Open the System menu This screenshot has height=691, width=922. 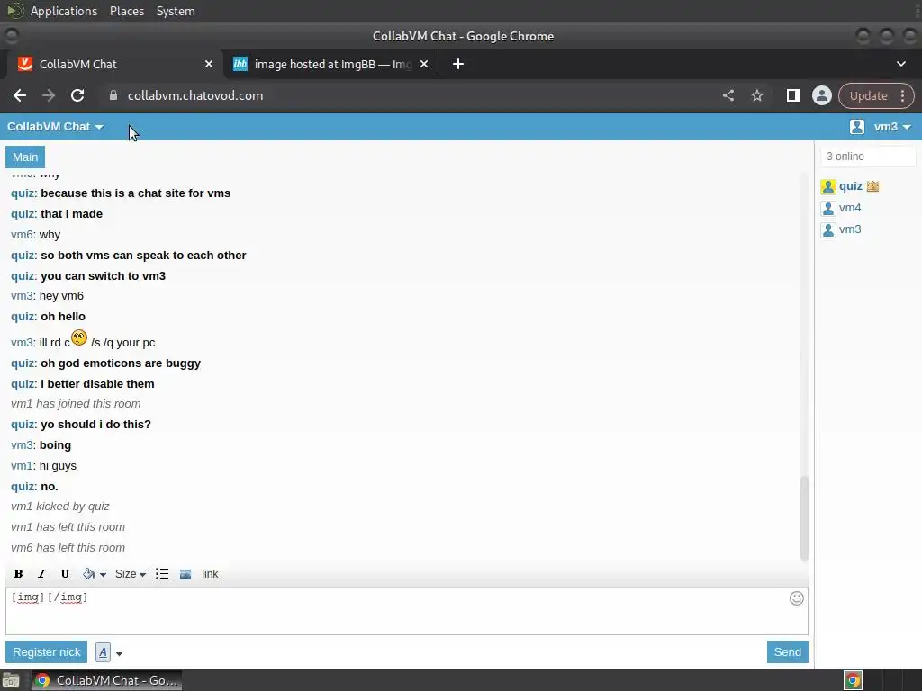click(176, 11)
